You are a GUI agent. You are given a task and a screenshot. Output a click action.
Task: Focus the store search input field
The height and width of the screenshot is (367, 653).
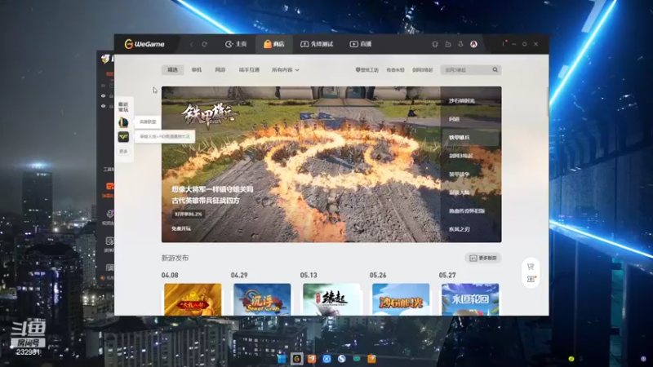pos(466,70)
